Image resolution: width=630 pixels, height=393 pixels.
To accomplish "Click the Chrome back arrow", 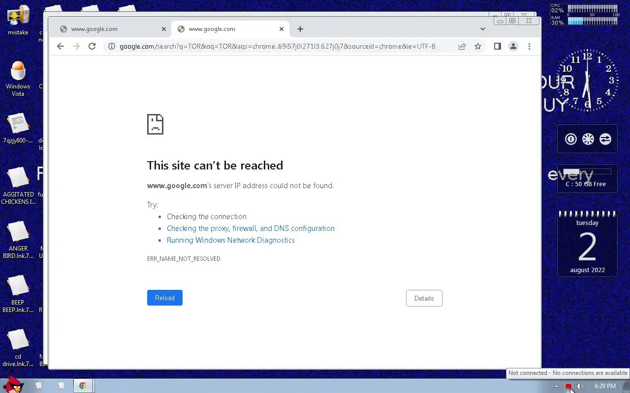I will click(x=60, y=46).
